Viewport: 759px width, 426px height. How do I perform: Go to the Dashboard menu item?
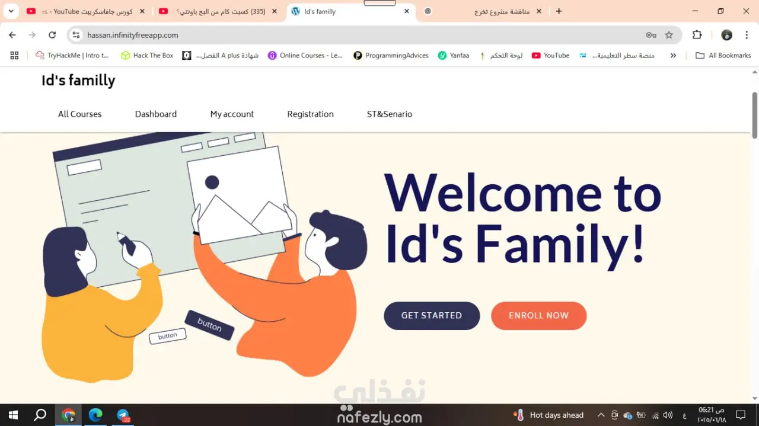156,114
